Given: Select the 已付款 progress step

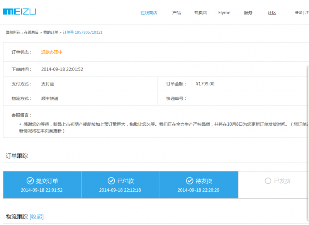Looking at the screenshot, I should point(121,185).
